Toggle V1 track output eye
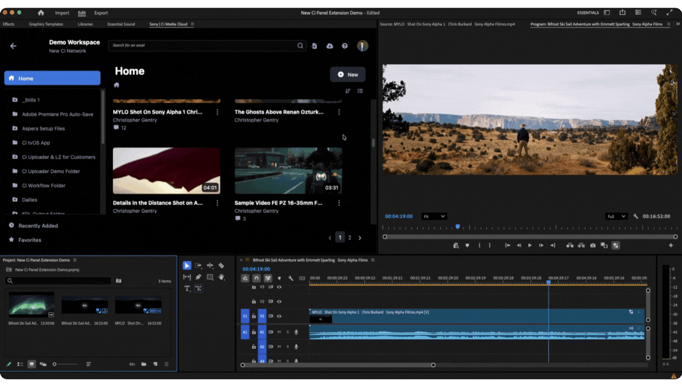 (279, 316)
